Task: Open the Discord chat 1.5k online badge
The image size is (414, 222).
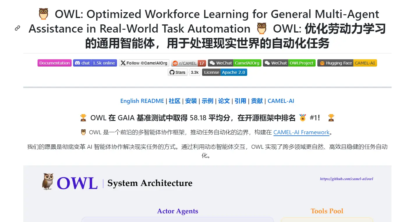Action: [95, 63]
